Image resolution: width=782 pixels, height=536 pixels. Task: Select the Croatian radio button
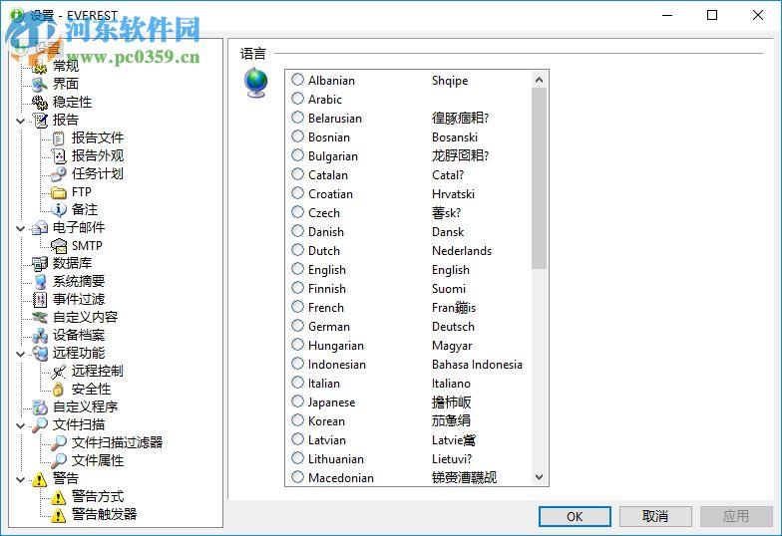pyautogui.click(x=297, y=193)
